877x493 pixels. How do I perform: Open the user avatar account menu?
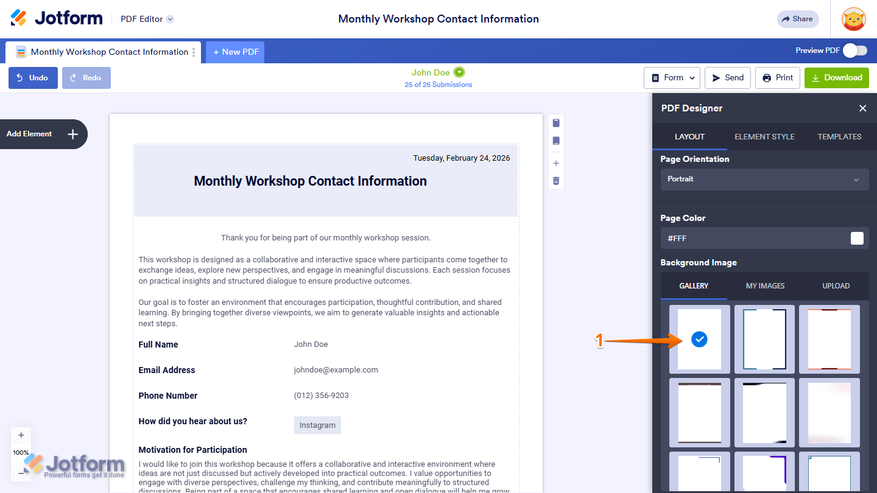(854, 19)
